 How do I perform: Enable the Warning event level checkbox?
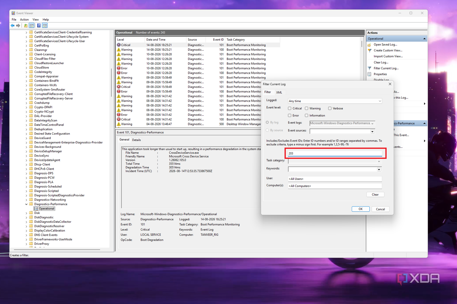tap(307, 108)
